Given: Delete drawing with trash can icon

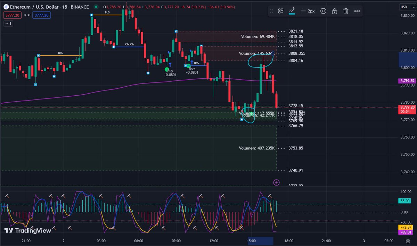Looking at the screenshot, I should [346, 11].
